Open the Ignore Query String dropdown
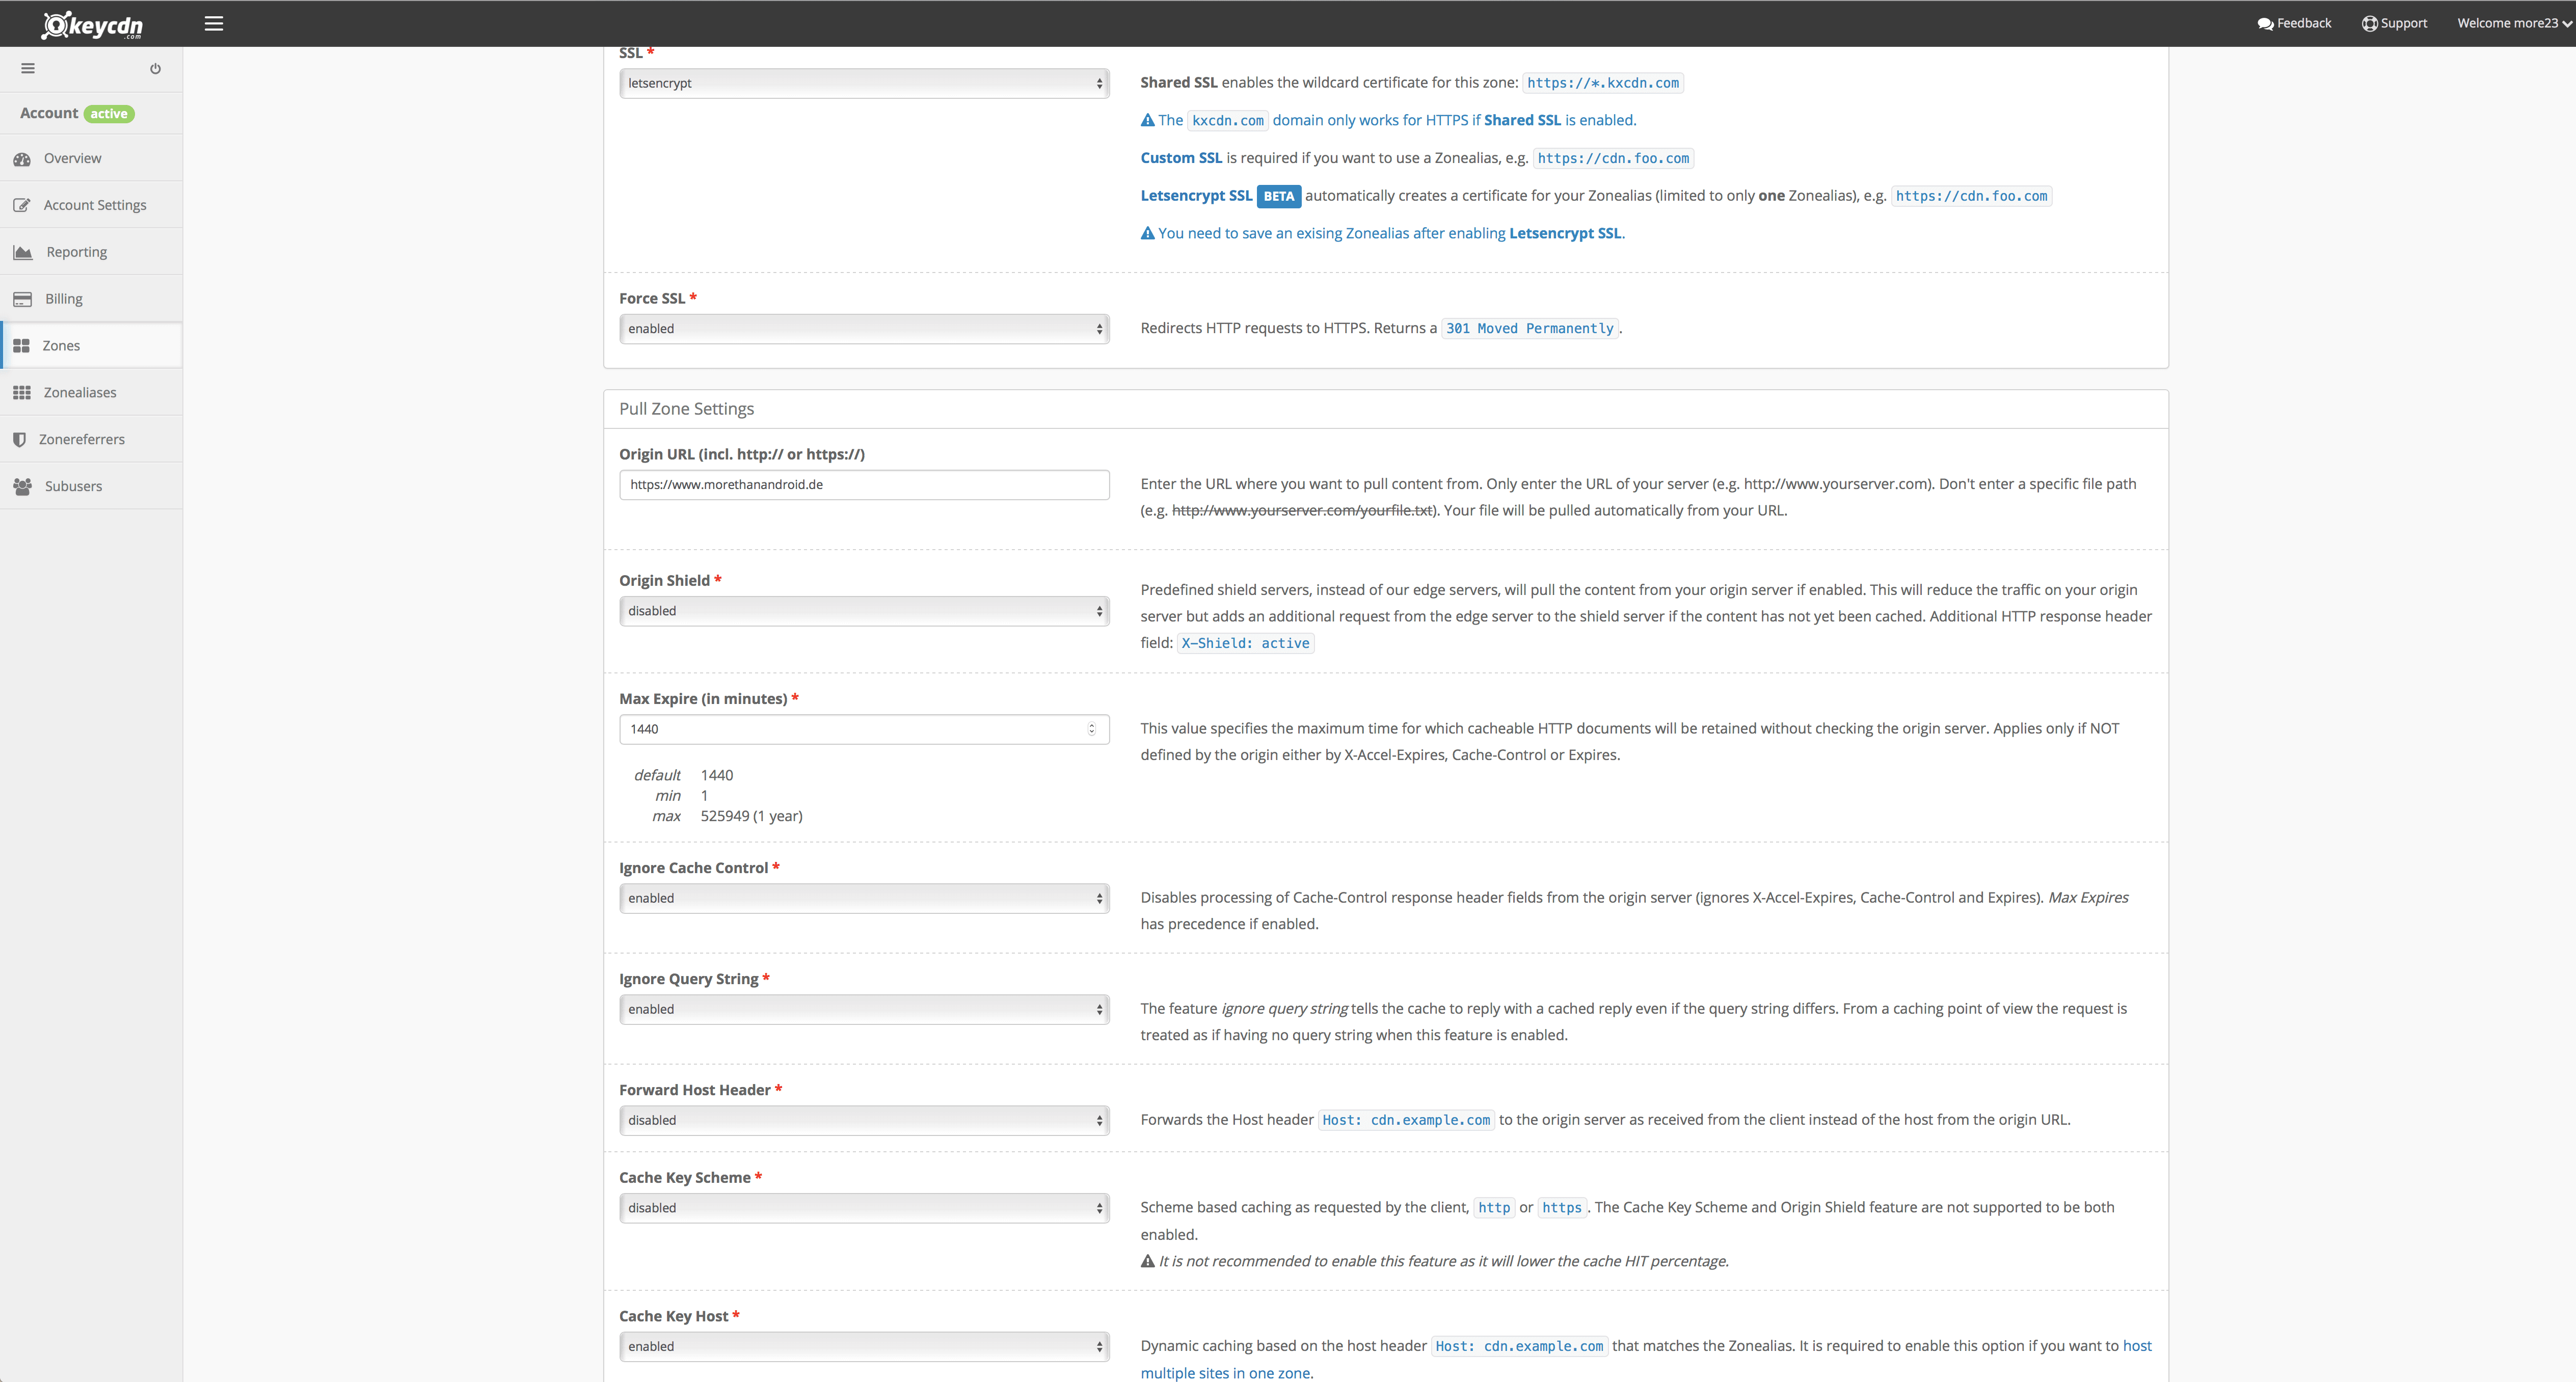This screenshot has width=2576, height=1382. 864,1009
